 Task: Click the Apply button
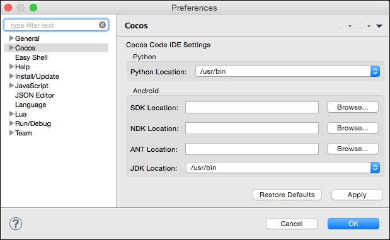tap(357, 195)
